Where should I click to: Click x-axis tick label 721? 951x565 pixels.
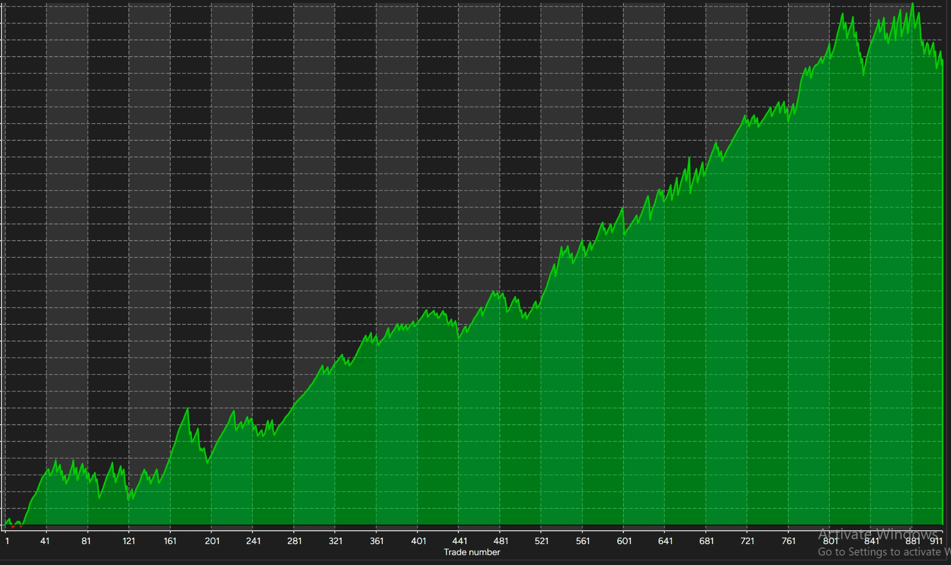[747, 541]
